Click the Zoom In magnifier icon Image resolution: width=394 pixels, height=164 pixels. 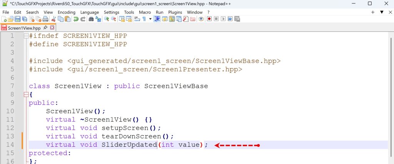(x=107, y=19)
